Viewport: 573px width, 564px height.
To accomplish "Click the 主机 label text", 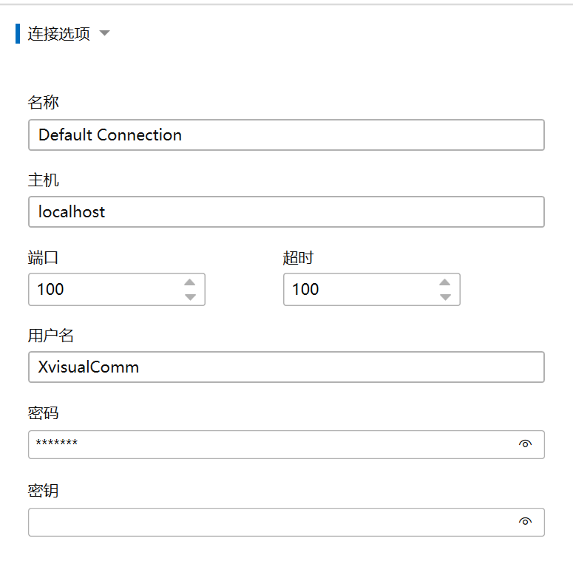I will [43, 180].
